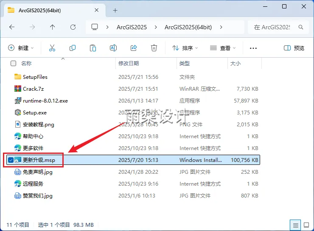
Task: Select the SetupFiles folder name
Action: (x=35, y=77)
